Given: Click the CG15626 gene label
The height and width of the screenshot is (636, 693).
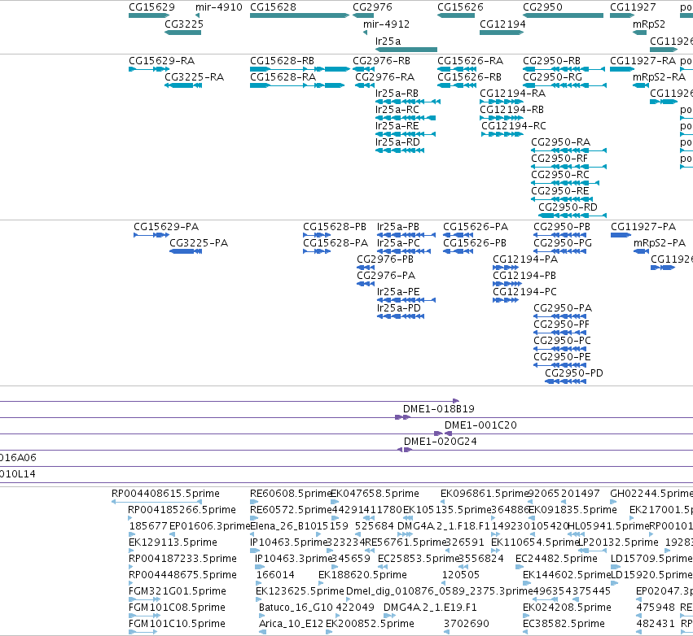Looking at the screenshot, I should pyautogui.click(x=460, y=7).
